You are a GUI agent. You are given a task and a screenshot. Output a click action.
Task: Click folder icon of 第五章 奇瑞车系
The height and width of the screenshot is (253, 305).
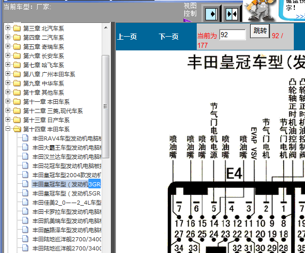click(17, 46)
